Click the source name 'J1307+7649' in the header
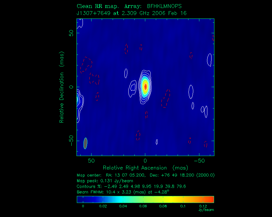 (93, 13)
